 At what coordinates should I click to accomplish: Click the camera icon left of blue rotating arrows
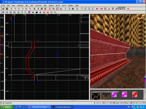click(73, 9)
